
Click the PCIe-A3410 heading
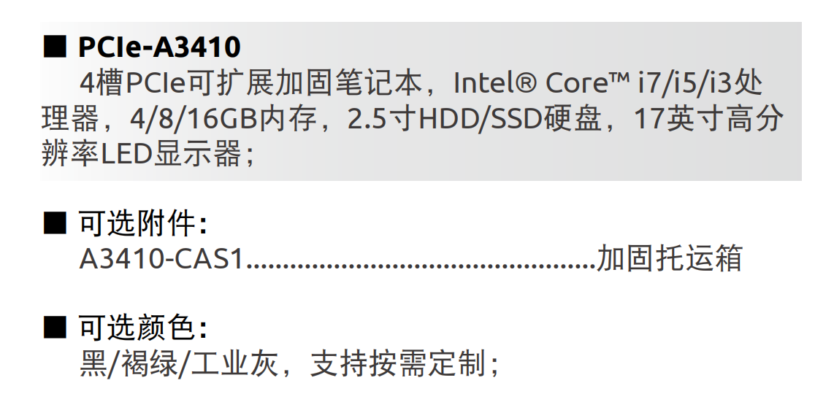(159, 47)
